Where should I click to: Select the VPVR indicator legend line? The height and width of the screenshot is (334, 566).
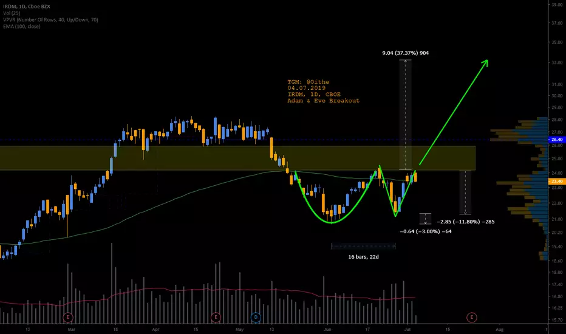[50, 20]
